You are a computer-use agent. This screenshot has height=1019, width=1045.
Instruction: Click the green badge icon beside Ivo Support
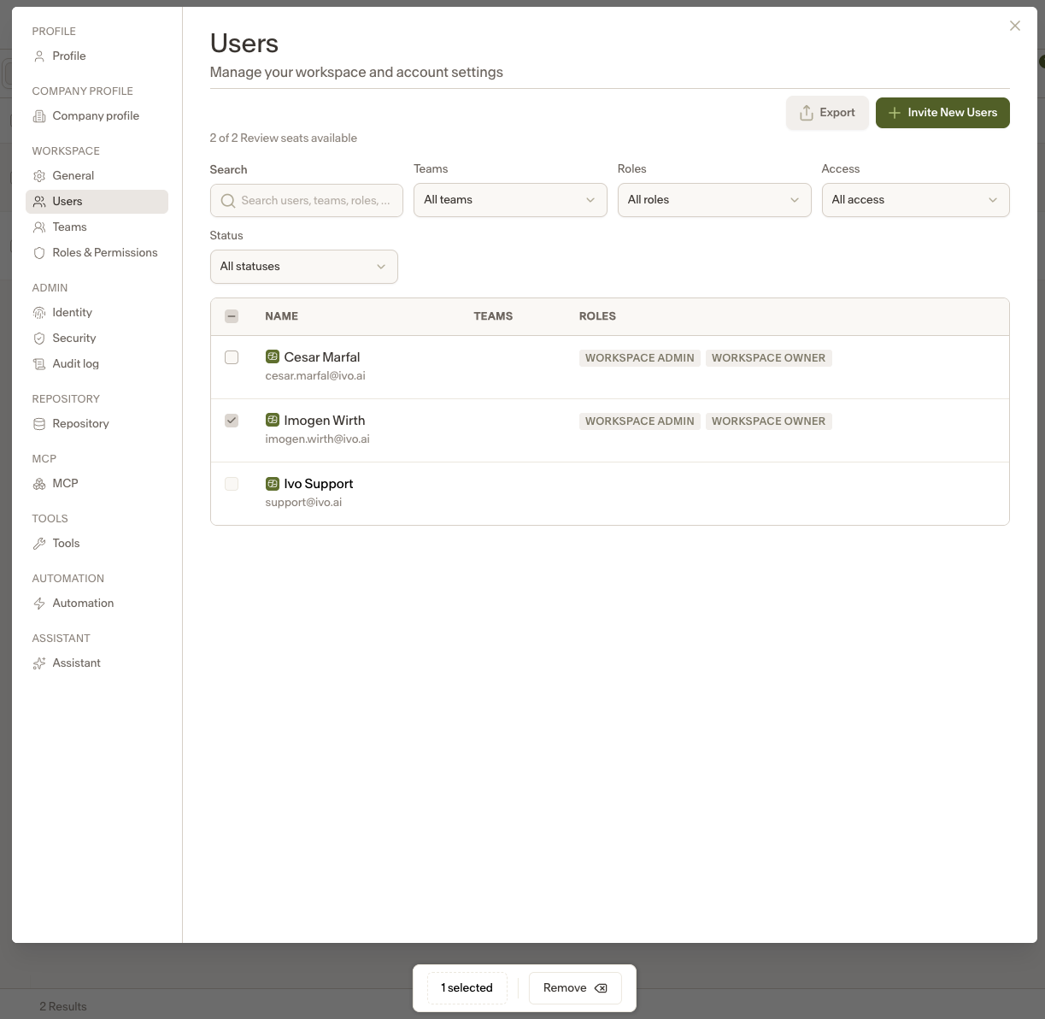coord(273,483)
